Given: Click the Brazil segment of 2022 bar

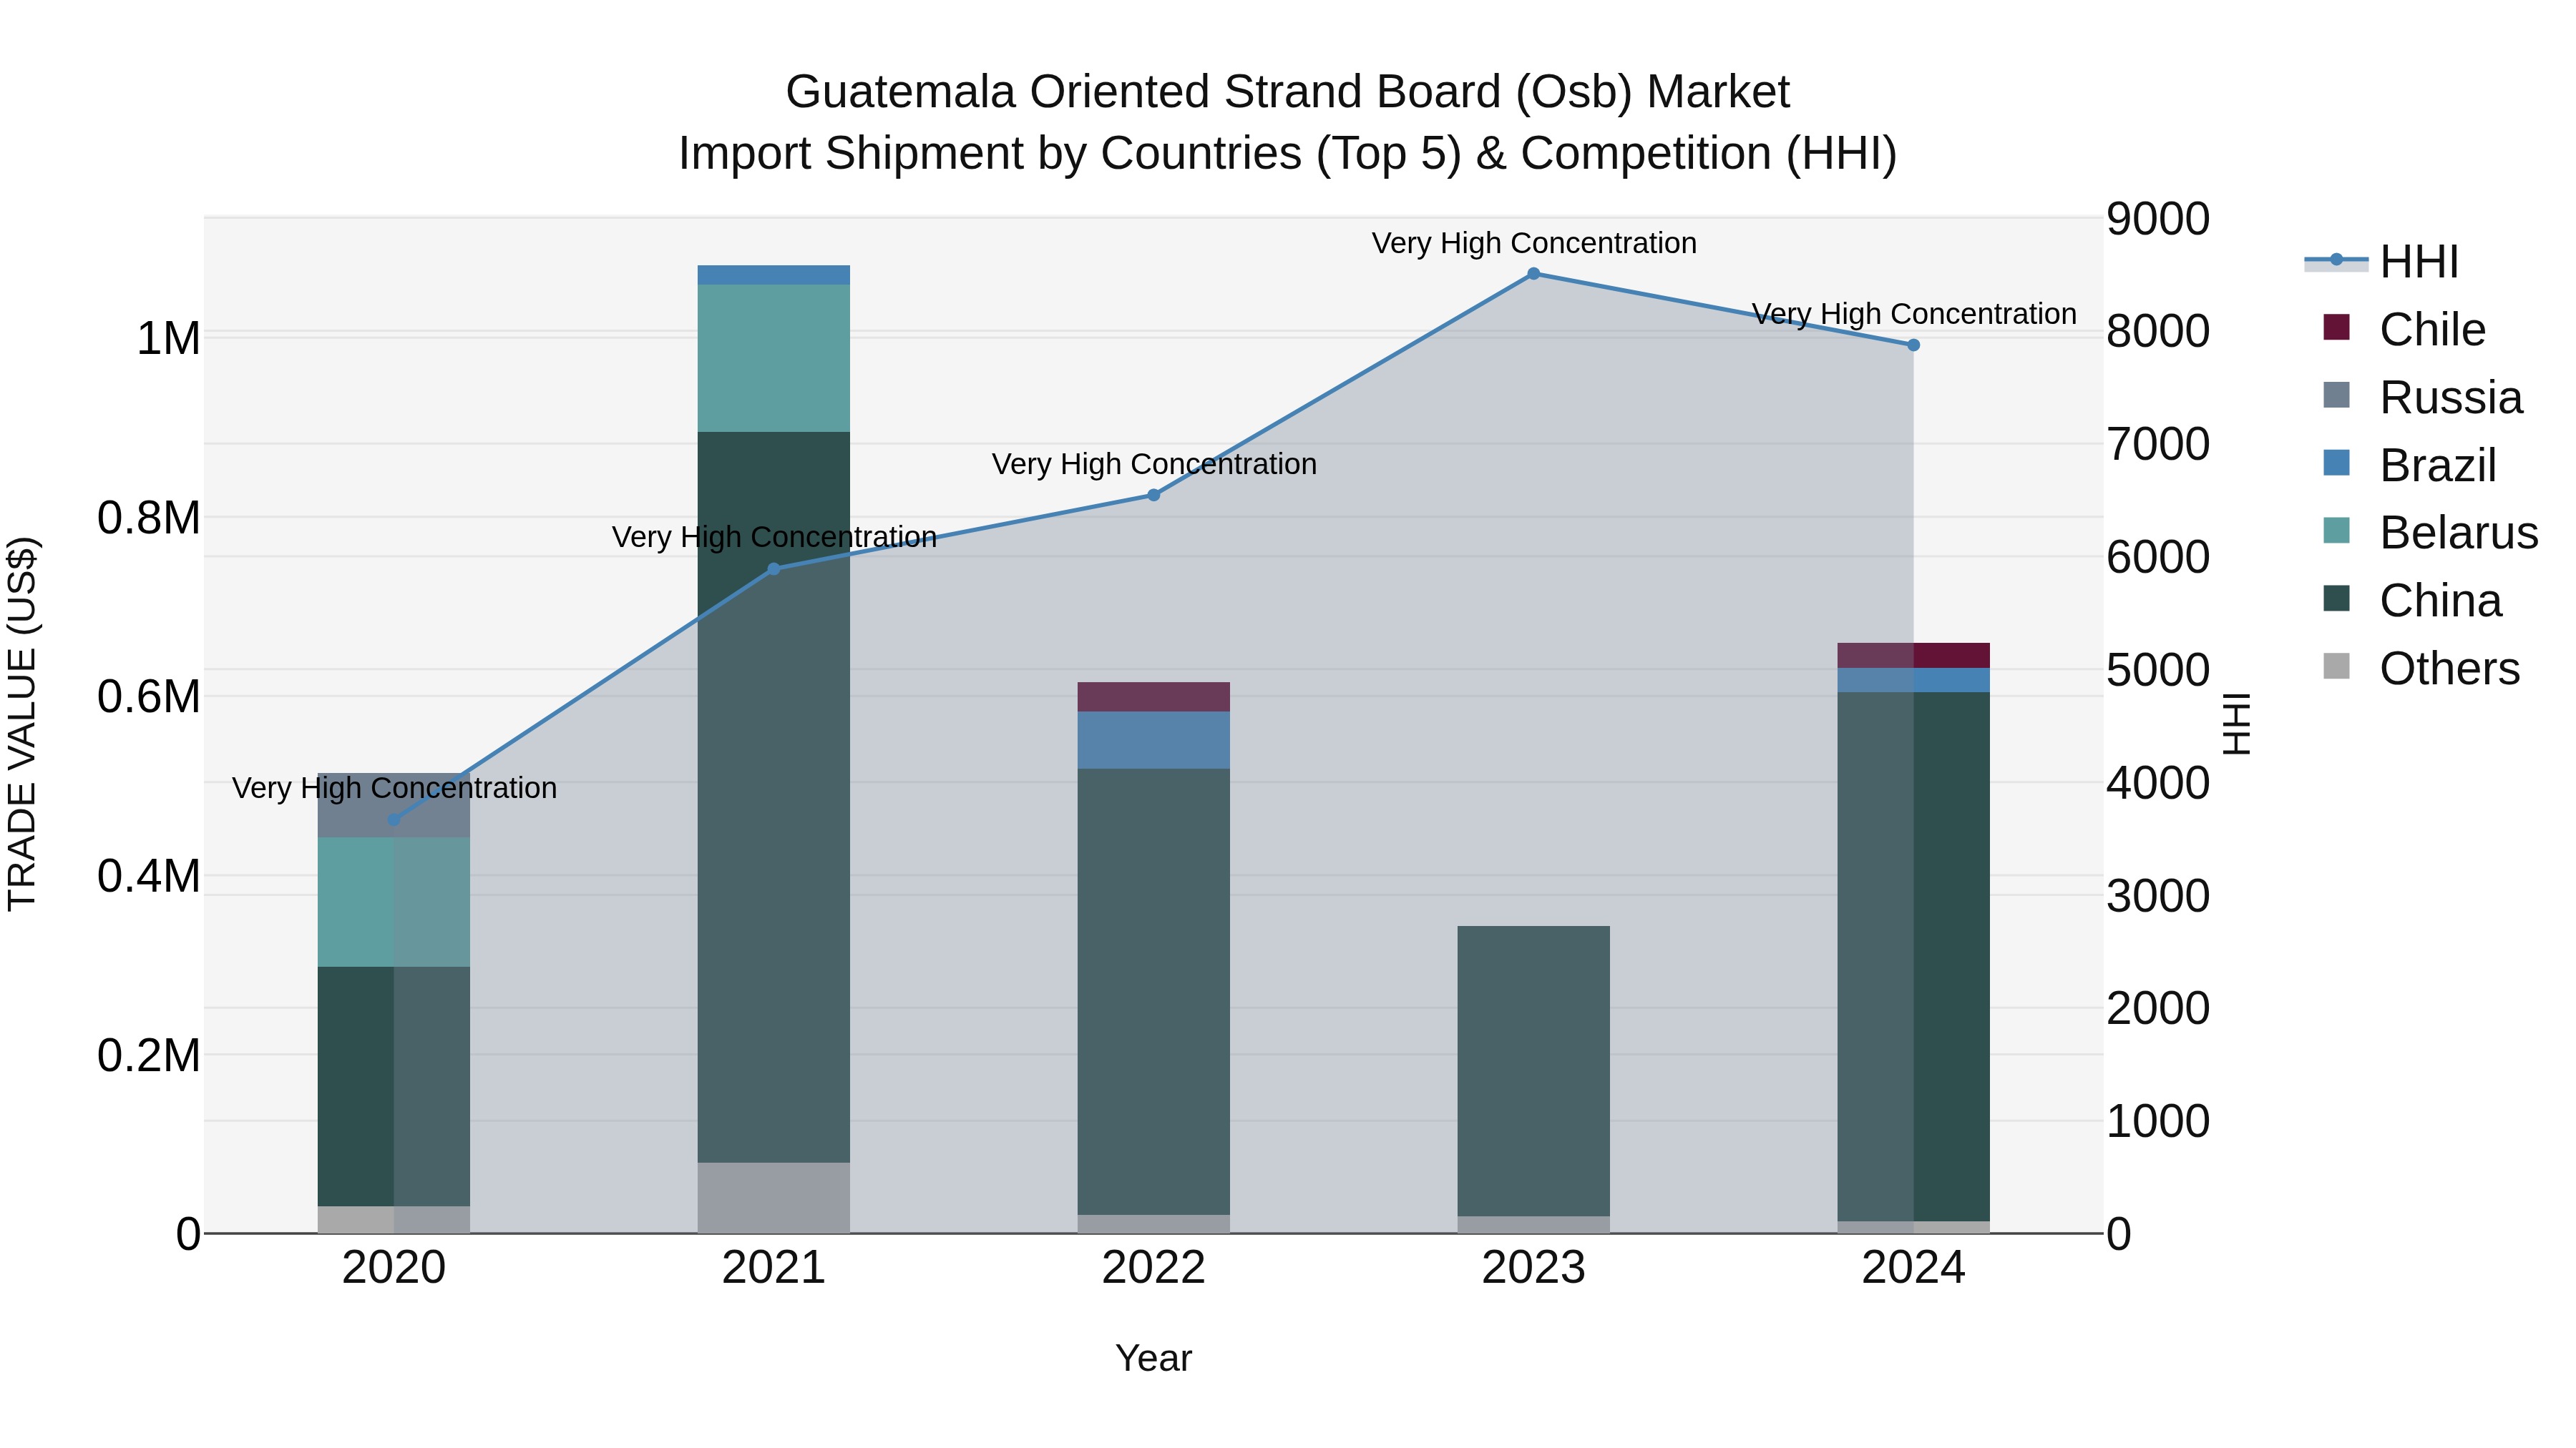Looking at the screenshot, I should pos(1154,739).
